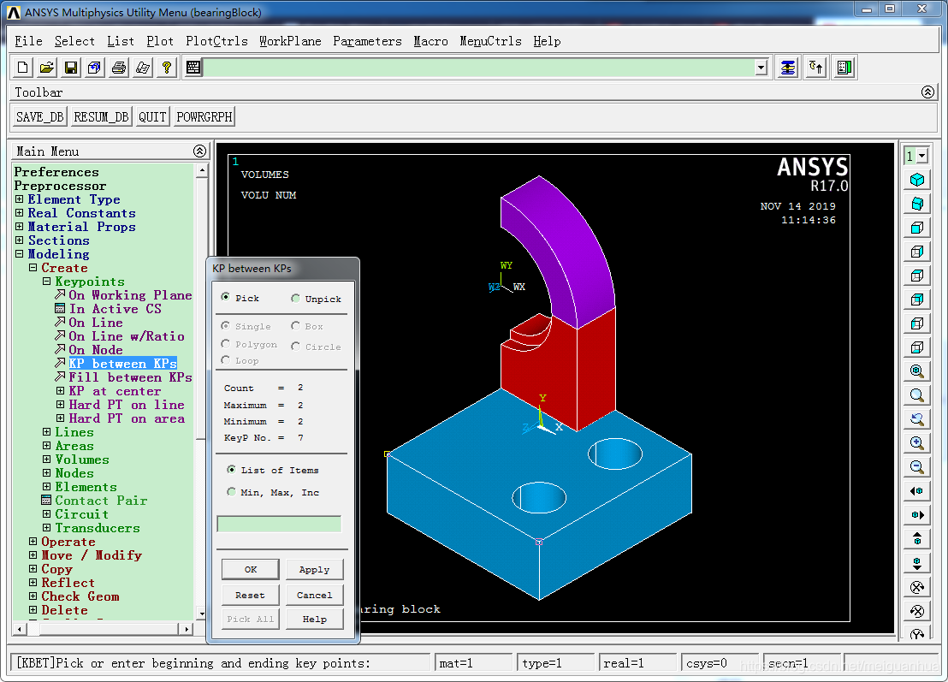Click the Save Analysis floppy icon
The width and height of the screenshot is (948, 682).
pos(71,68)
